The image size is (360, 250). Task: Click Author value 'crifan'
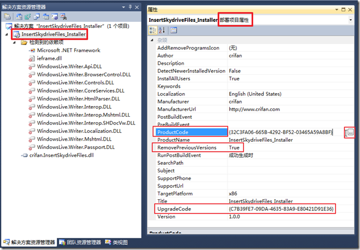point(235,56)
